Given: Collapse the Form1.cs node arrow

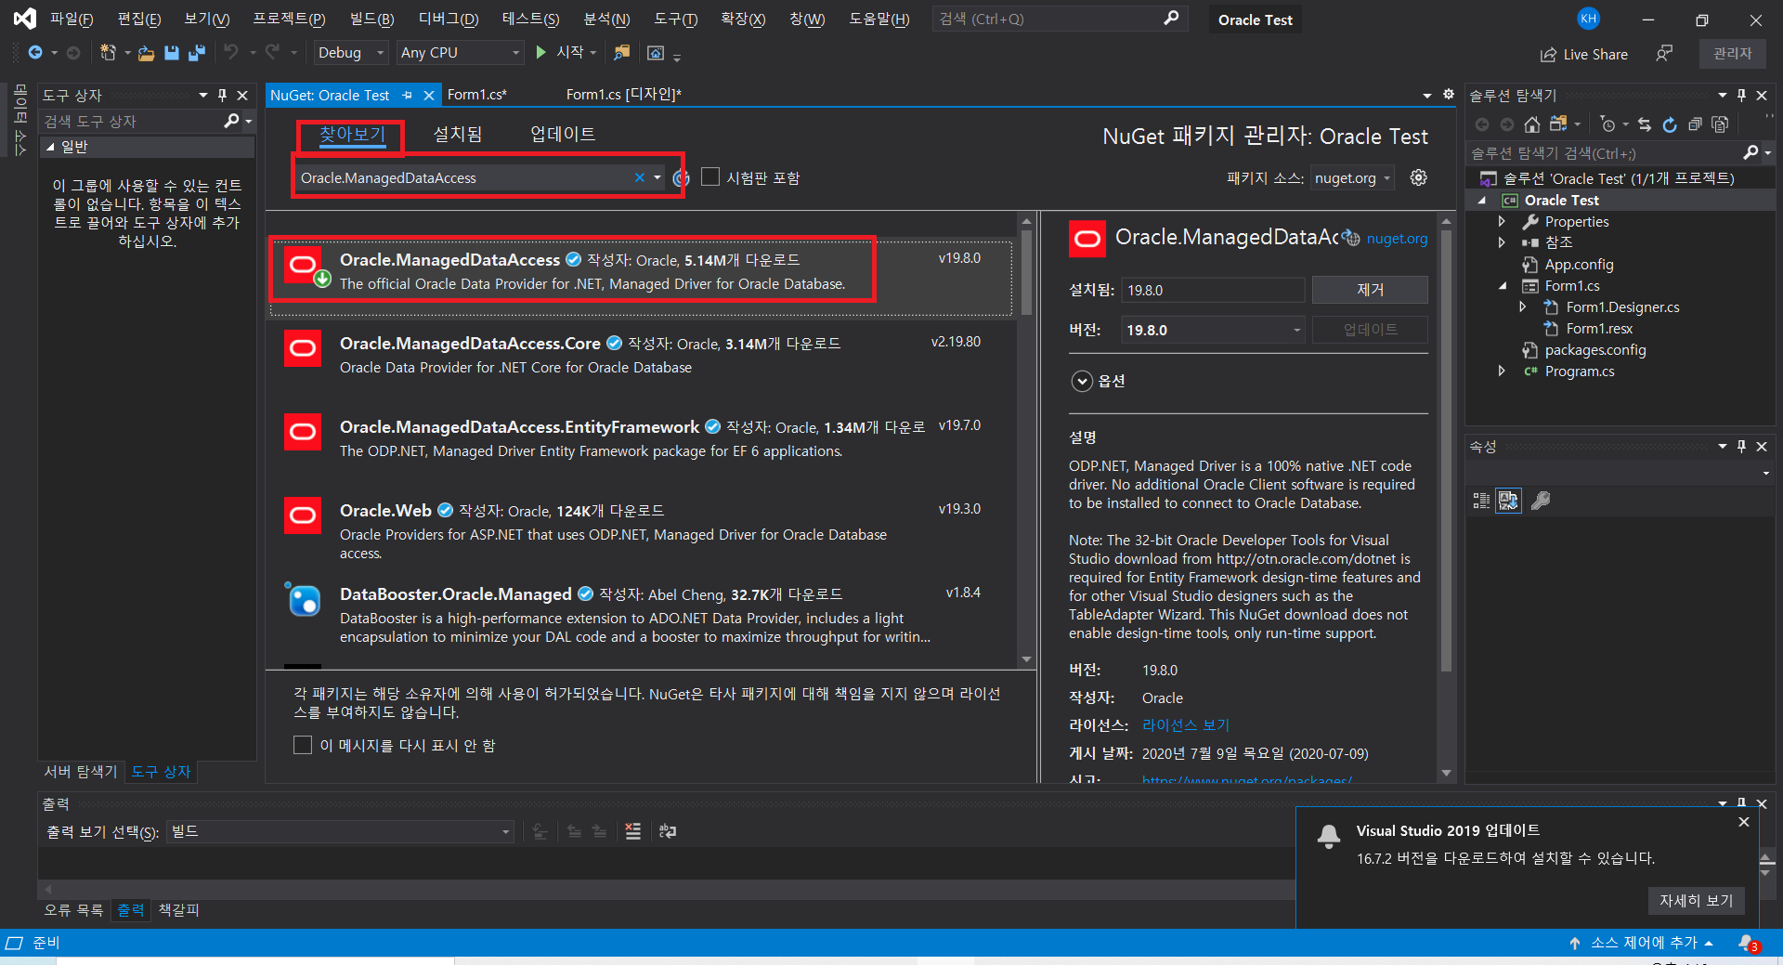Looking at the screenshot, I should (1503, 285).
